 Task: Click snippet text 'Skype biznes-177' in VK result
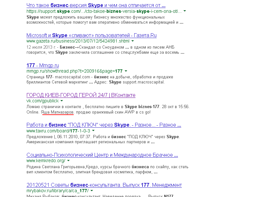click(x=142, y=107)
